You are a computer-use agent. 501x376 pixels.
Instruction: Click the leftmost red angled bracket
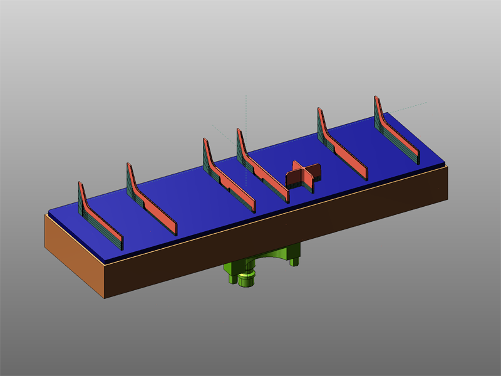coord(105,224)
